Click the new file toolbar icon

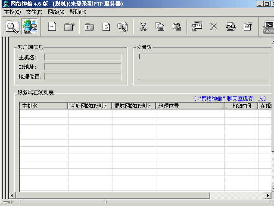pos(52,27)
